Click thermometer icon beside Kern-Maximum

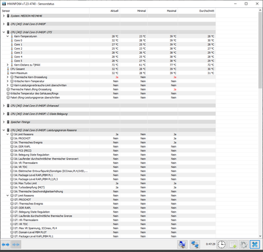[9, 73]
